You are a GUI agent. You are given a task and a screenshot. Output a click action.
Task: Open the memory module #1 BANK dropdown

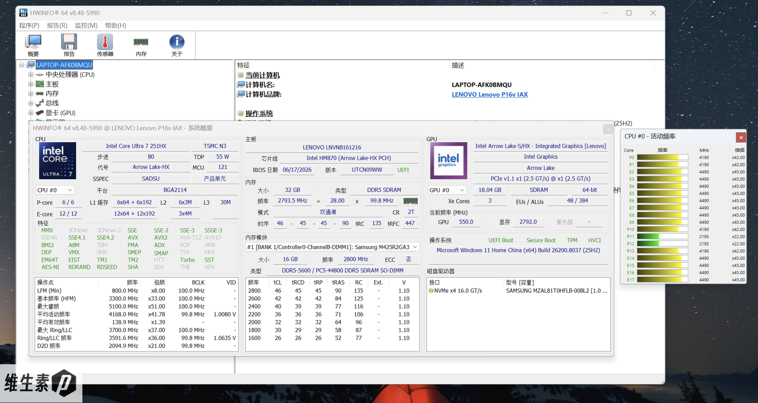click(x=332, y=247)
